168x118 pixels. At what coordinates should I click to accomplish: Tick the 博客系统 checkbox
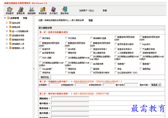[66, 53]
